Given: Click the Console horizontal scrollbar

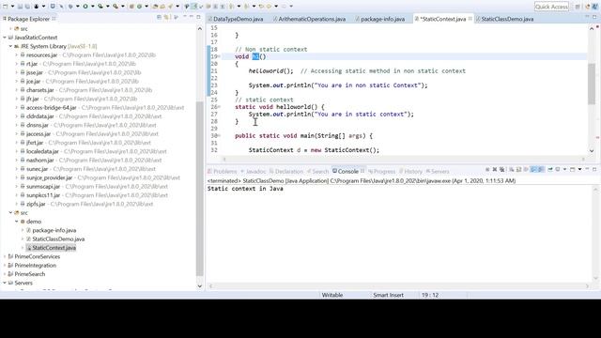Looking at the screenshot, I should [x=398, y=285].
